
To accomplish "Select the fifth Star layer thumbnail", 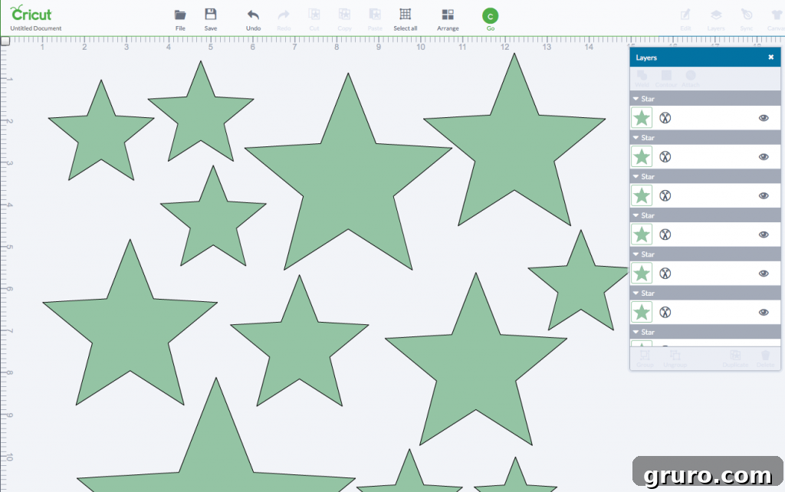I will coord(642,274).
